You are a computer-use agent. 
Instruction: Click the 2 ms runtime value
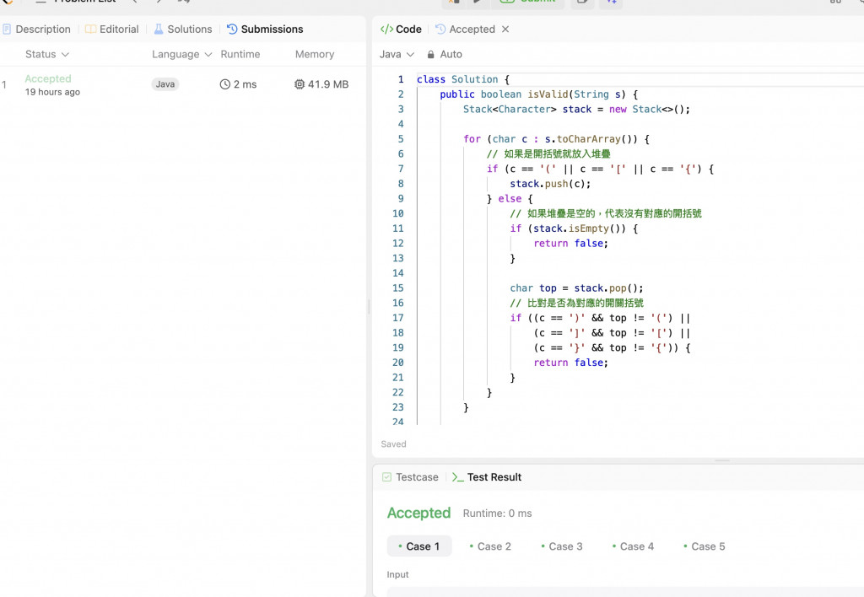point(246,84)
